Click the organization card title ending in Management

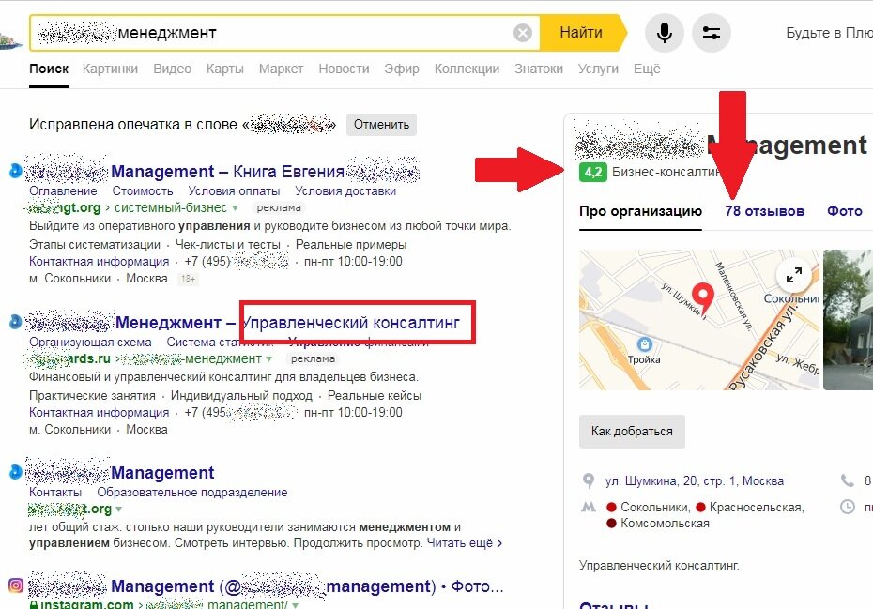(721, 145)
